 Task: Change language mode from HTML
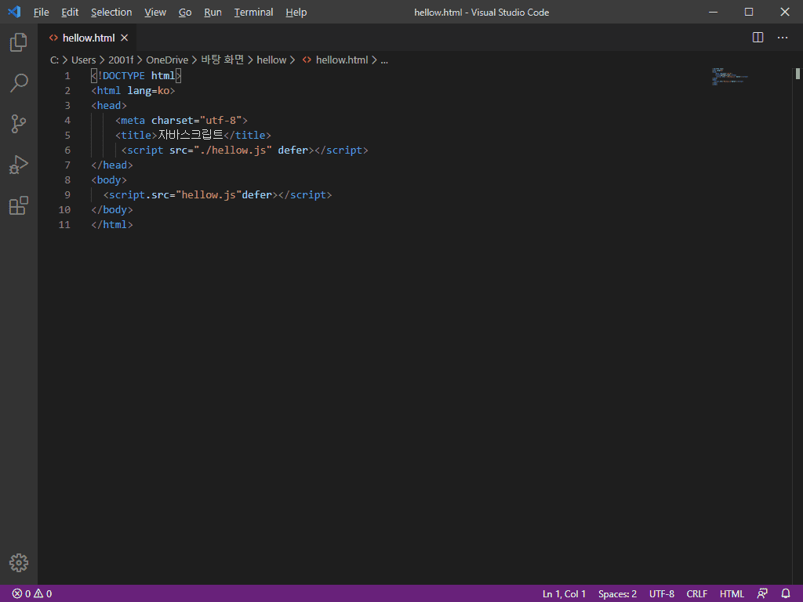(x=732, y=593)
